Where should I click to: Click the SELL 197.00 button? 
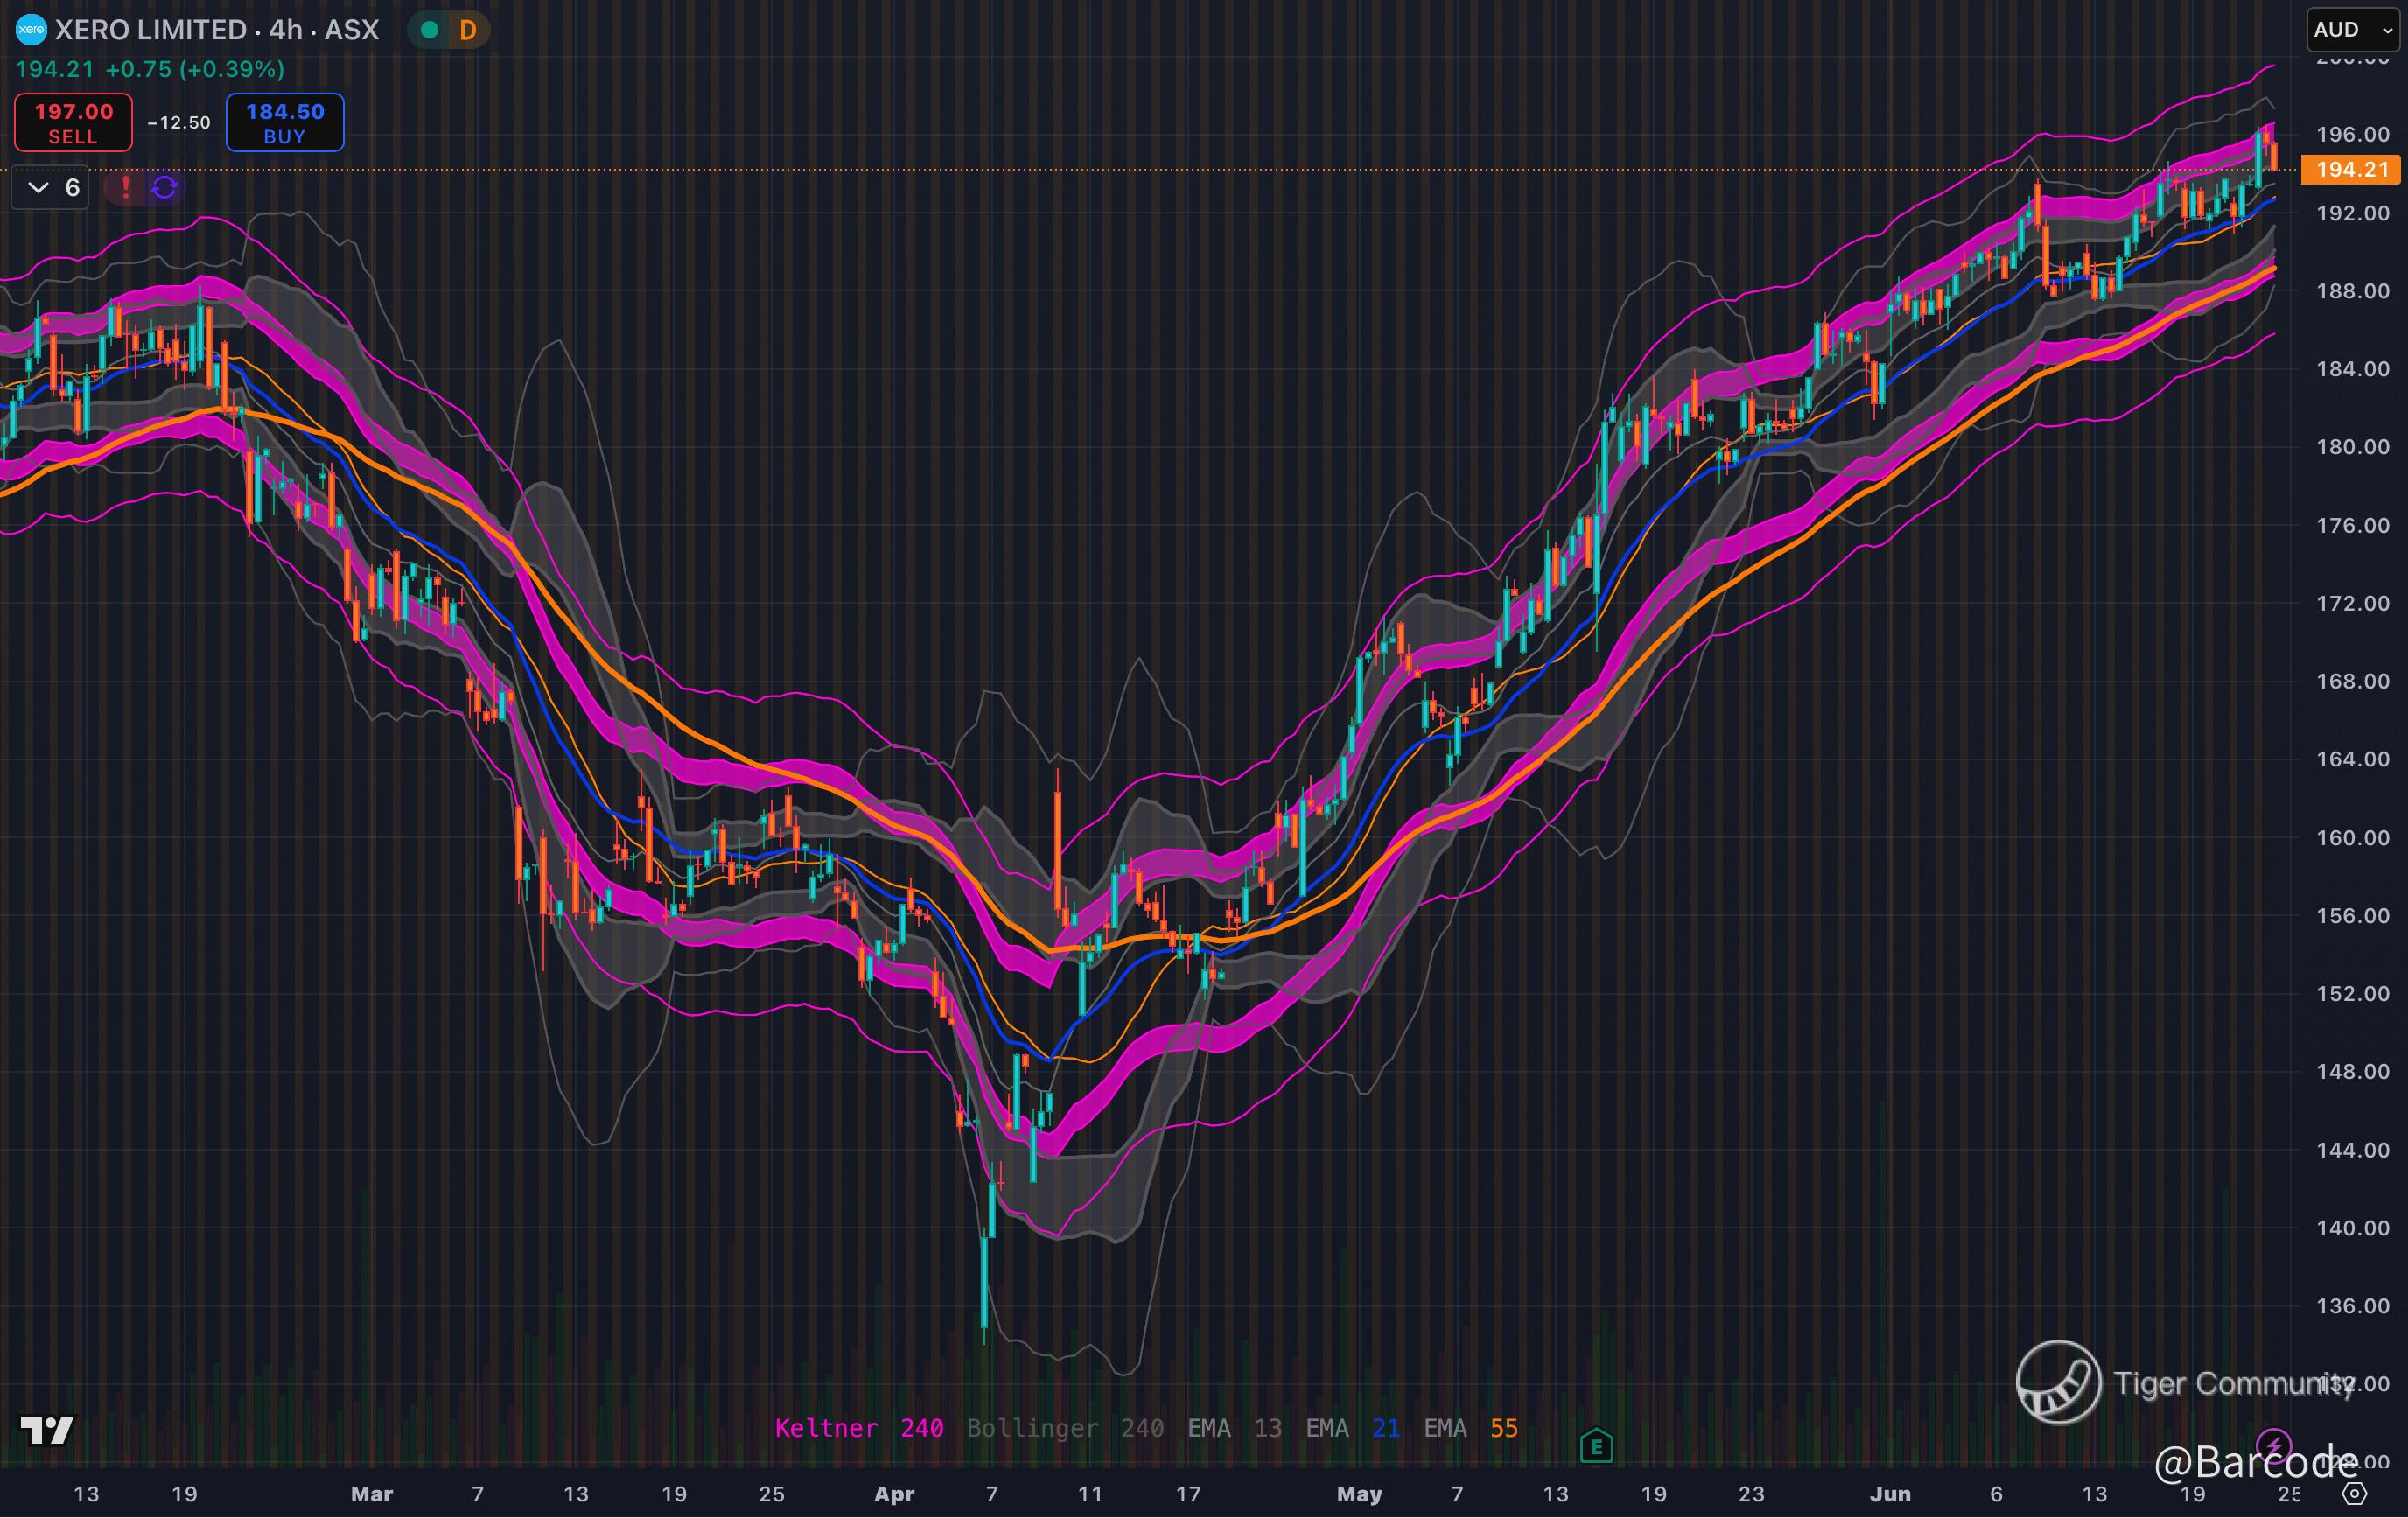coord(73,123)
